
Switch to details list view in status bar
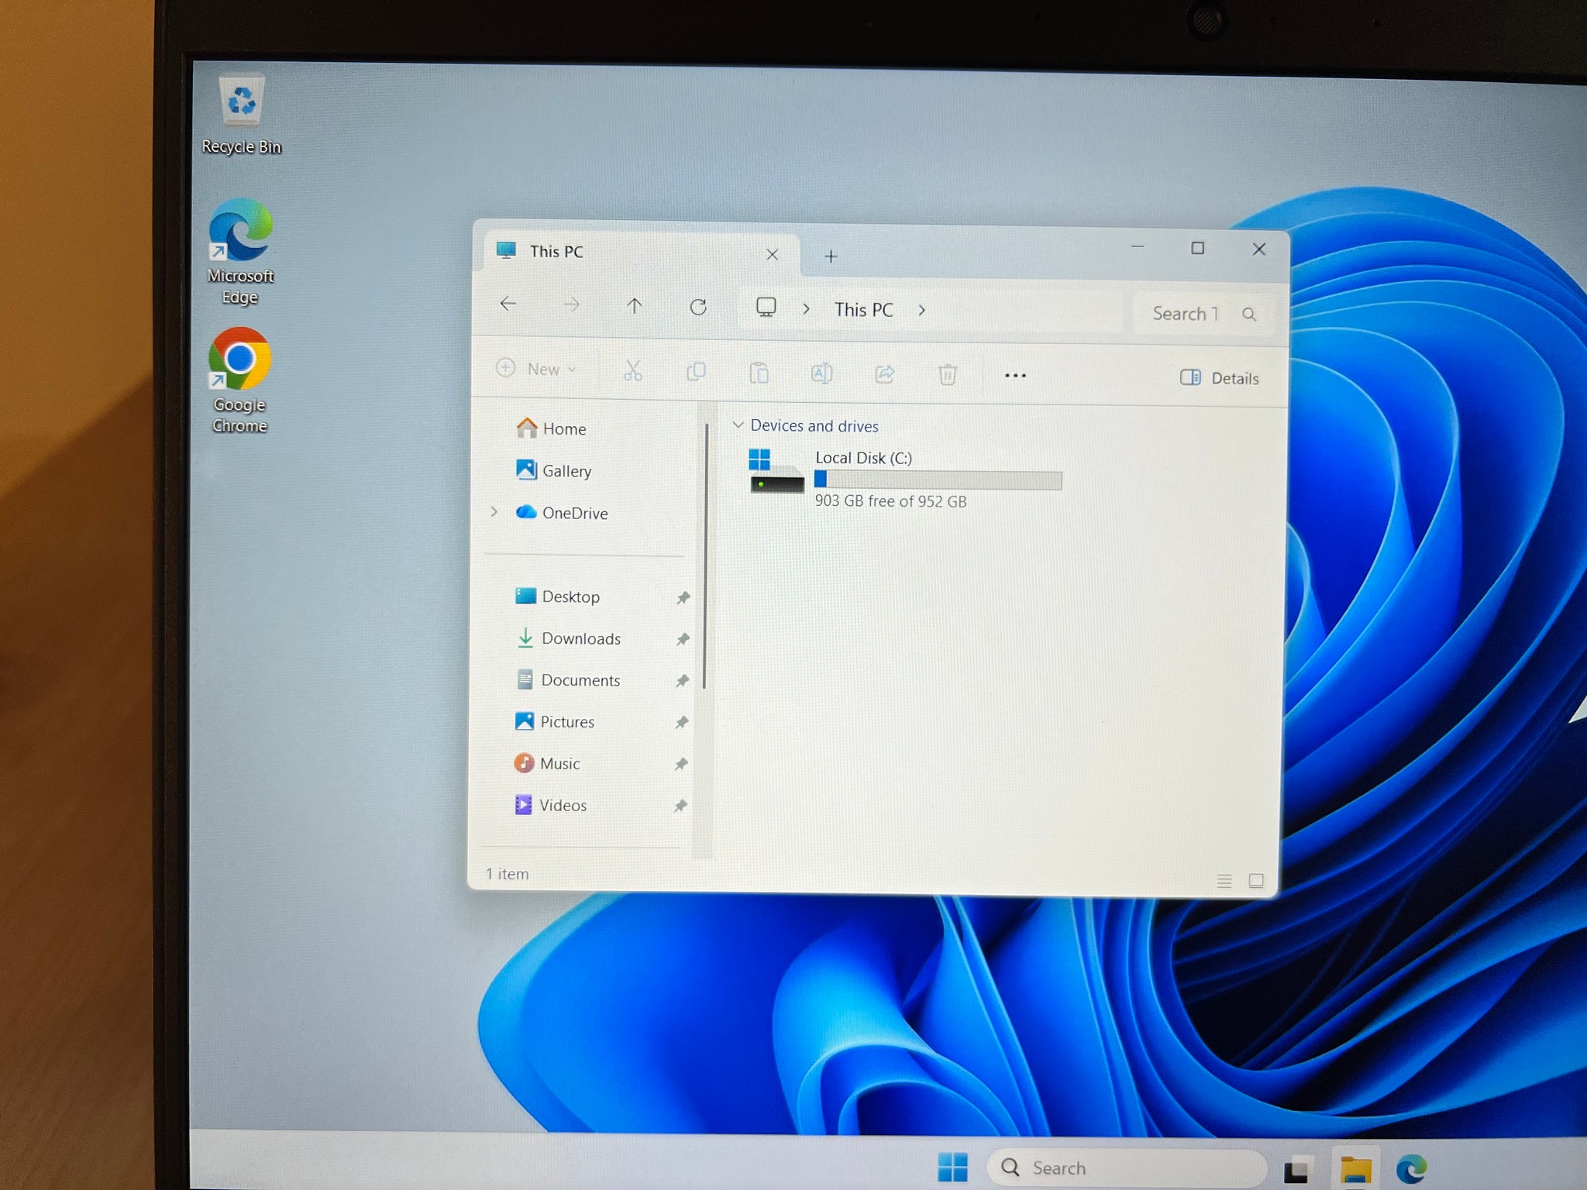(x=1224, y=881)
